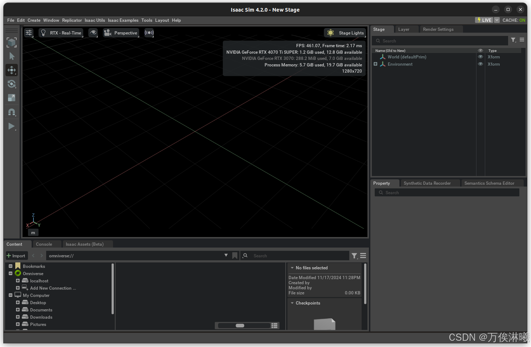Screen dimensions: 531x347
Task: Open the omniverse:// path dropdown arrow
Action: [226, 255]
